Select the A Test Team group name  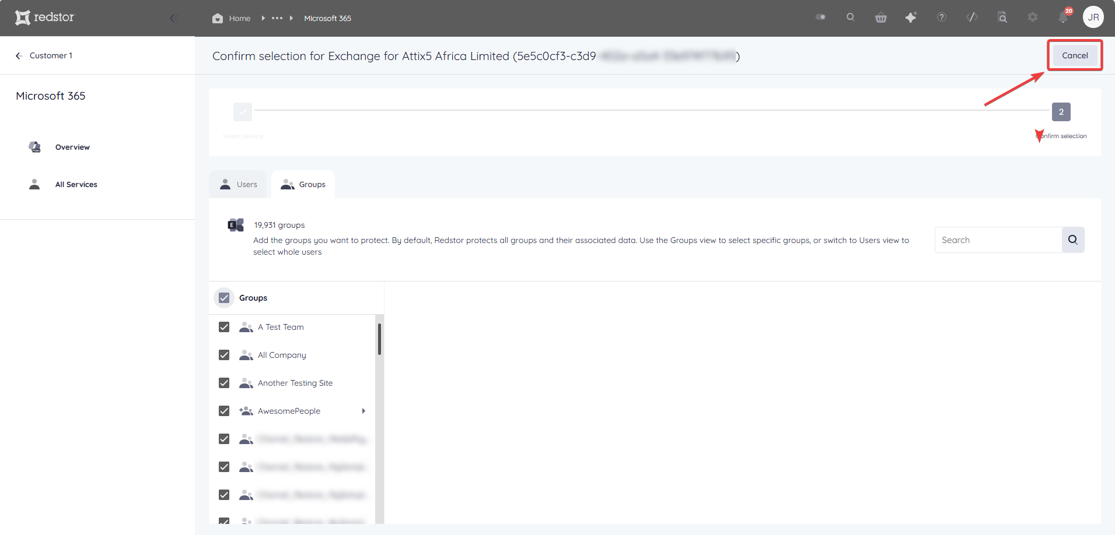(x=281, y=327)
